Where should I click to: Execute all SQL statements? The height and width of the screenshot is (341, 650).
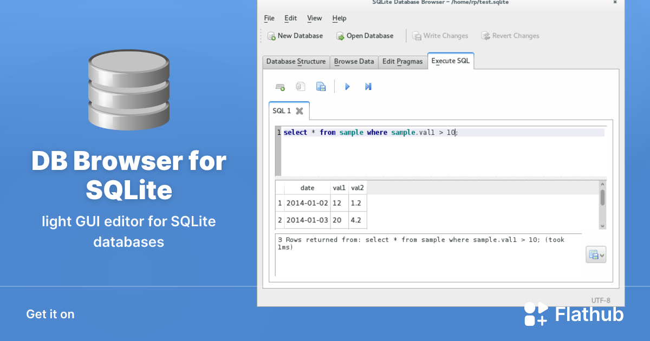pyautogui.click(x=347, y=87)
